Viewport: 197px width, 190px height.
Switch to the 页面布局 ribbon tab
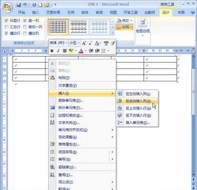pyautogui.click(x=53, y=12)
